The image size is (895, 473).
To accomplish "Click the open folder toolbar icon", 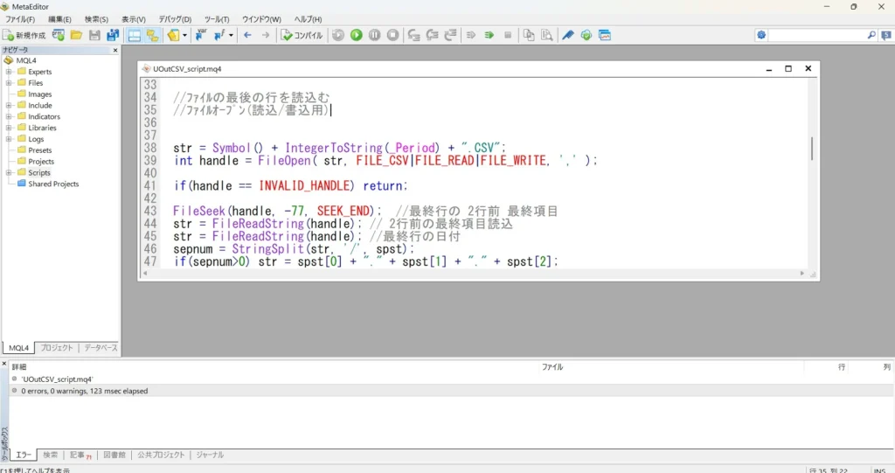I will 77,36.
